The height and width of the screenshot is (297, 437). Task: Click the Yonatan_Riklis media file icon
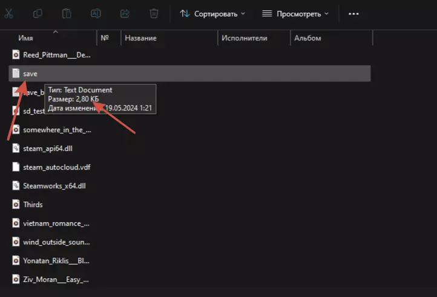16,261
